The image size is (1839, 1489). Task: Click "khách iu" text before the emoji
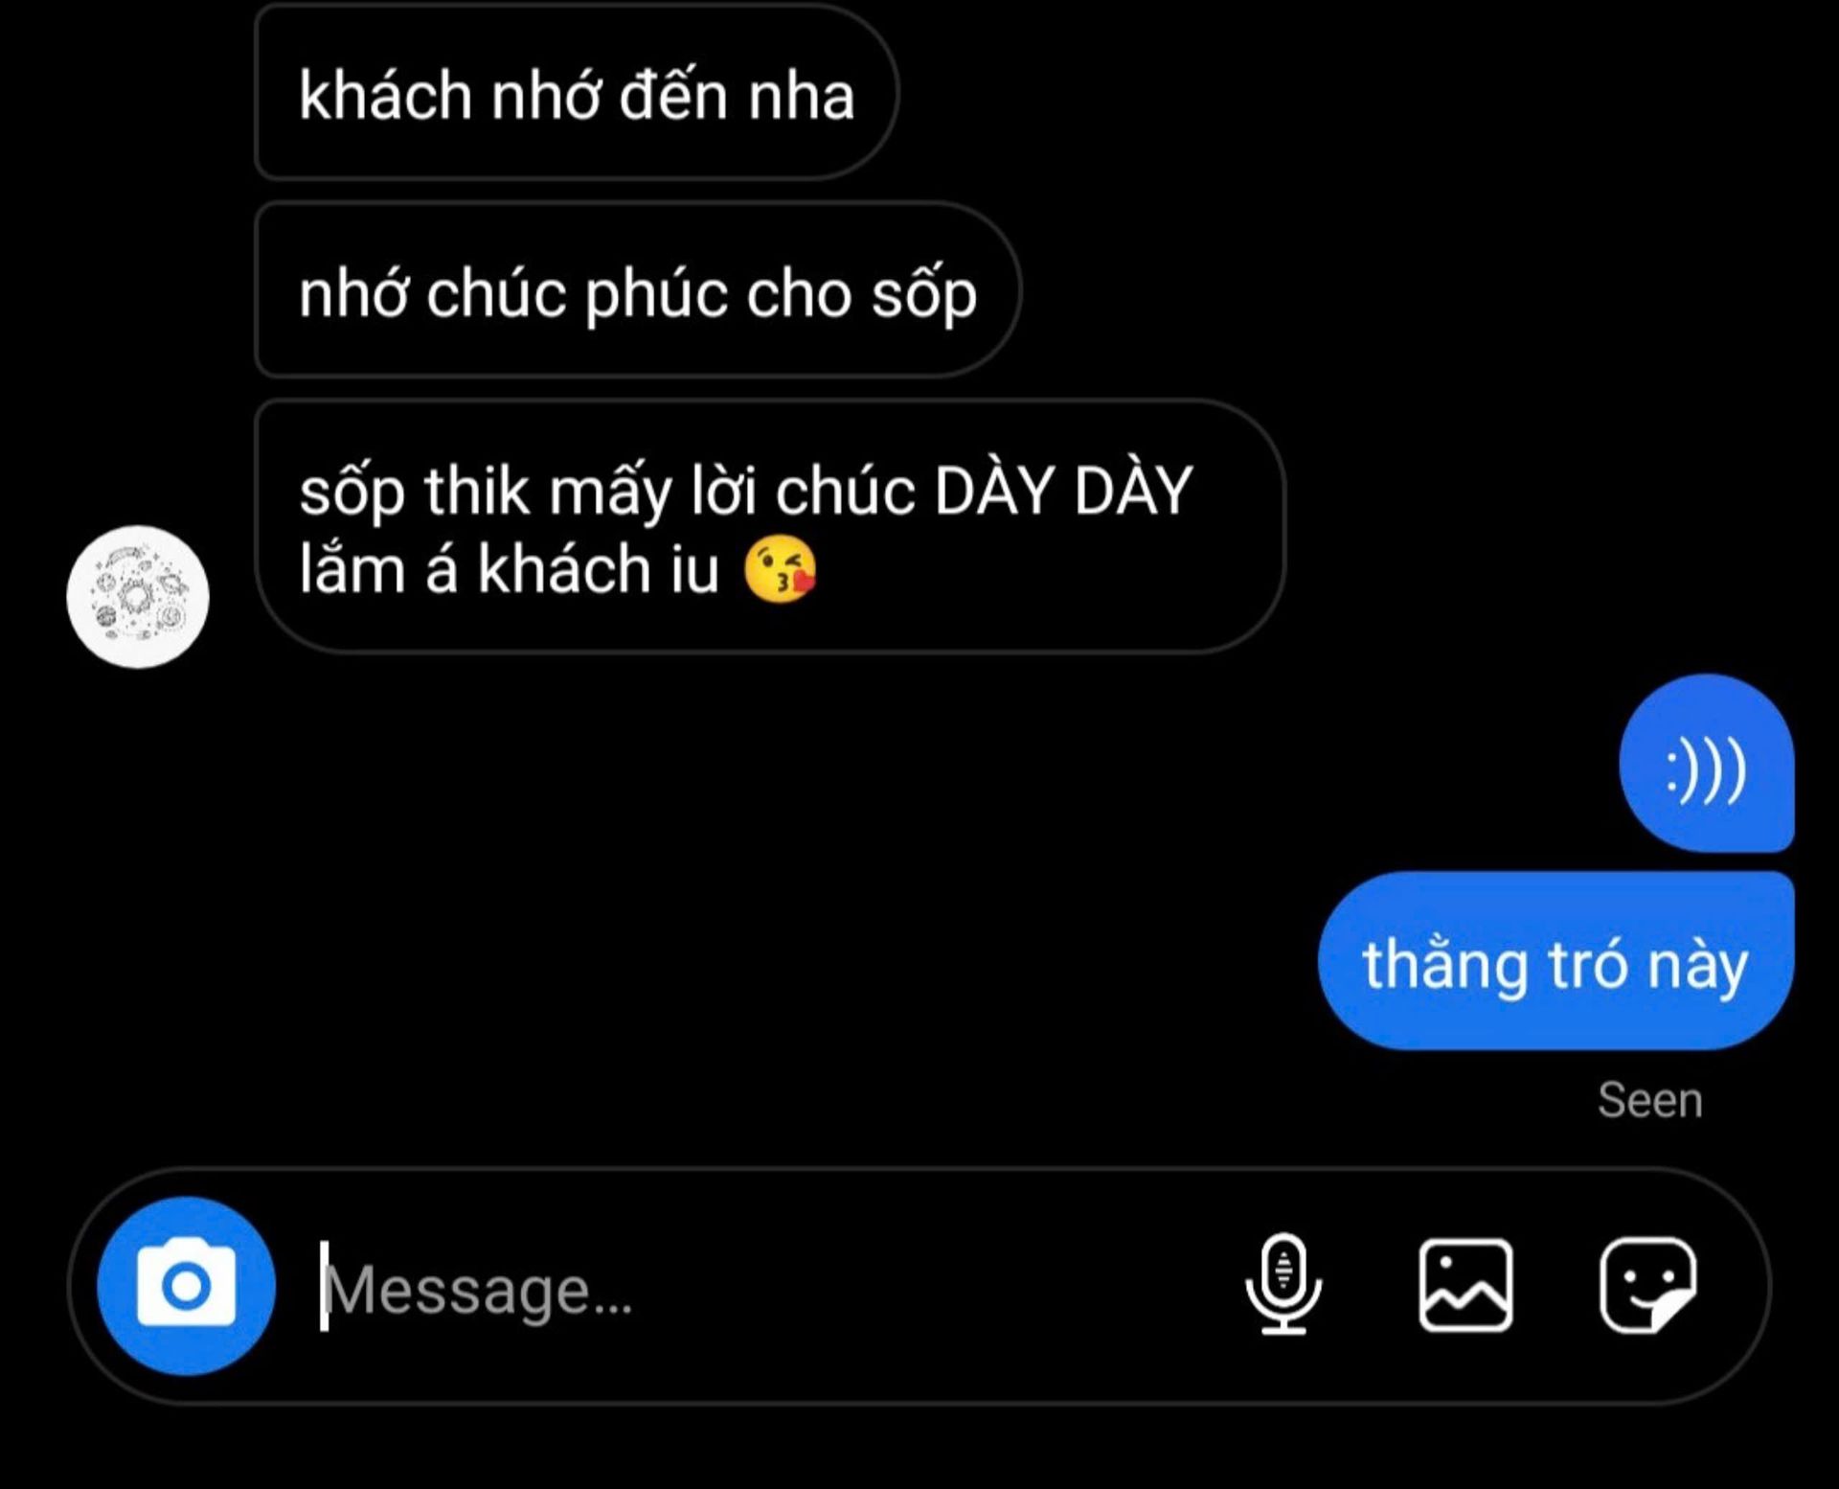tap(599, 569)
